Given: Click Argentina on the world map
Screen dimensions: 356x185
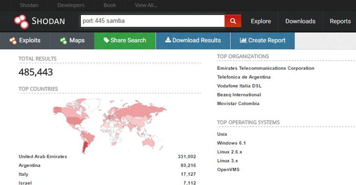Looking at the screenshot, I should [x=86, y=147].
